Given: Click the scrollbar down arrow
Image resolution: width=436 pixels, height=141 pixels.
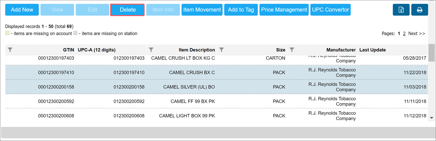Looking at the screenshot, I should point(432,117).
